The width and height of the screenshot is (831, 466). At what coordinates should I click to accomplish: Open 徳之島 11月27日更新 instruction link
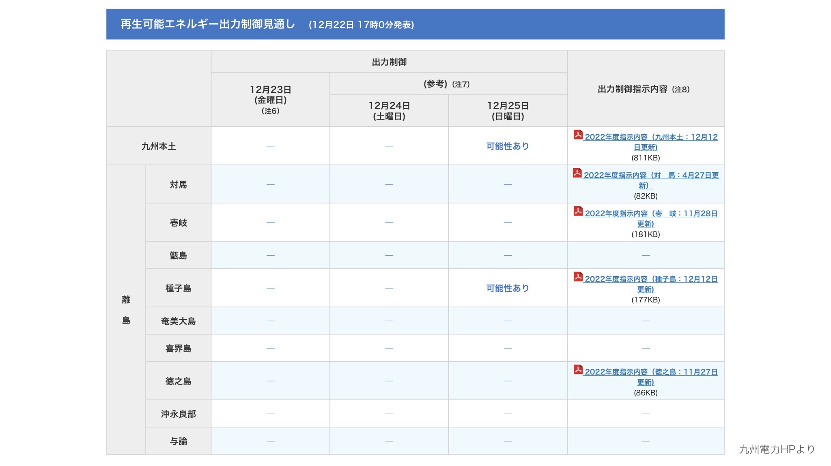pyautogui.click(x=651, y=372)
